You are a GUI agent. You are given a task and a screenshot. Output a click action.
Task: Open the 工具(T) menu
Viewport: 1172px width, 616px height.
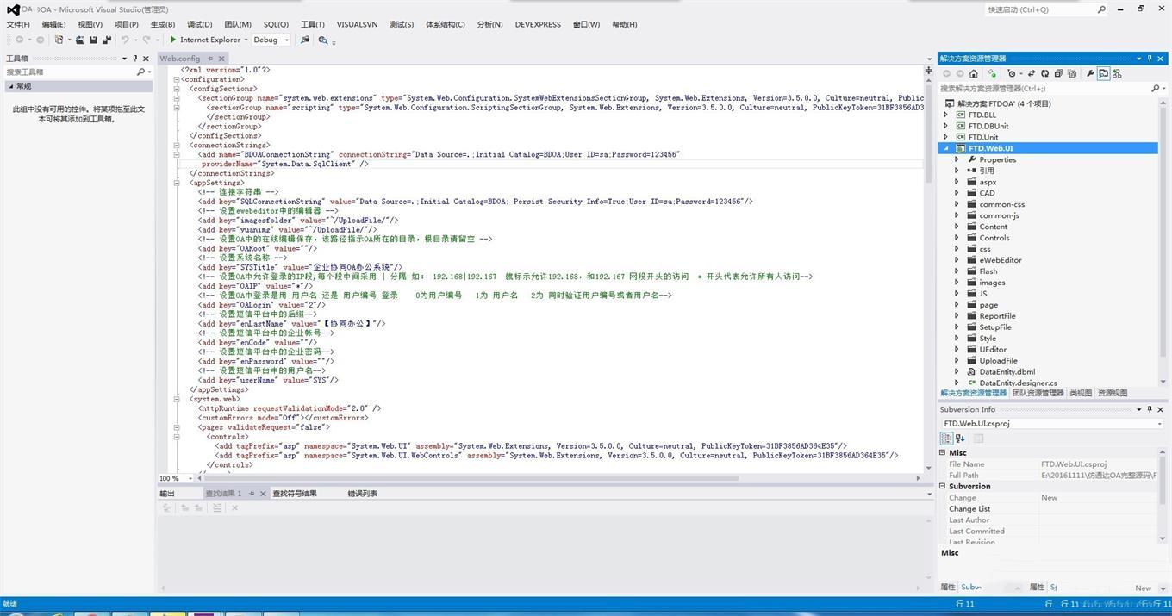tap(313, 24)
